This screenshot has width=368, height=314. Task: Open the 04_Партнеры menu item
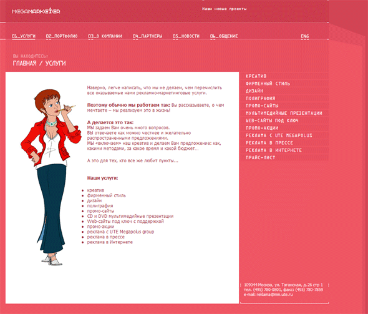pyautogui.click(x=147, y=36)
